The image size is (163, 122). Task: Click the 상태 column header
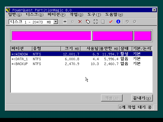pyautogui.click(x=126, y=49)
